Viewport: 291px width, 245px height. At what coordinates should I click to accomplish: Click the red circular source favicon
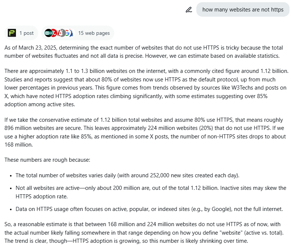pos(54,33)
